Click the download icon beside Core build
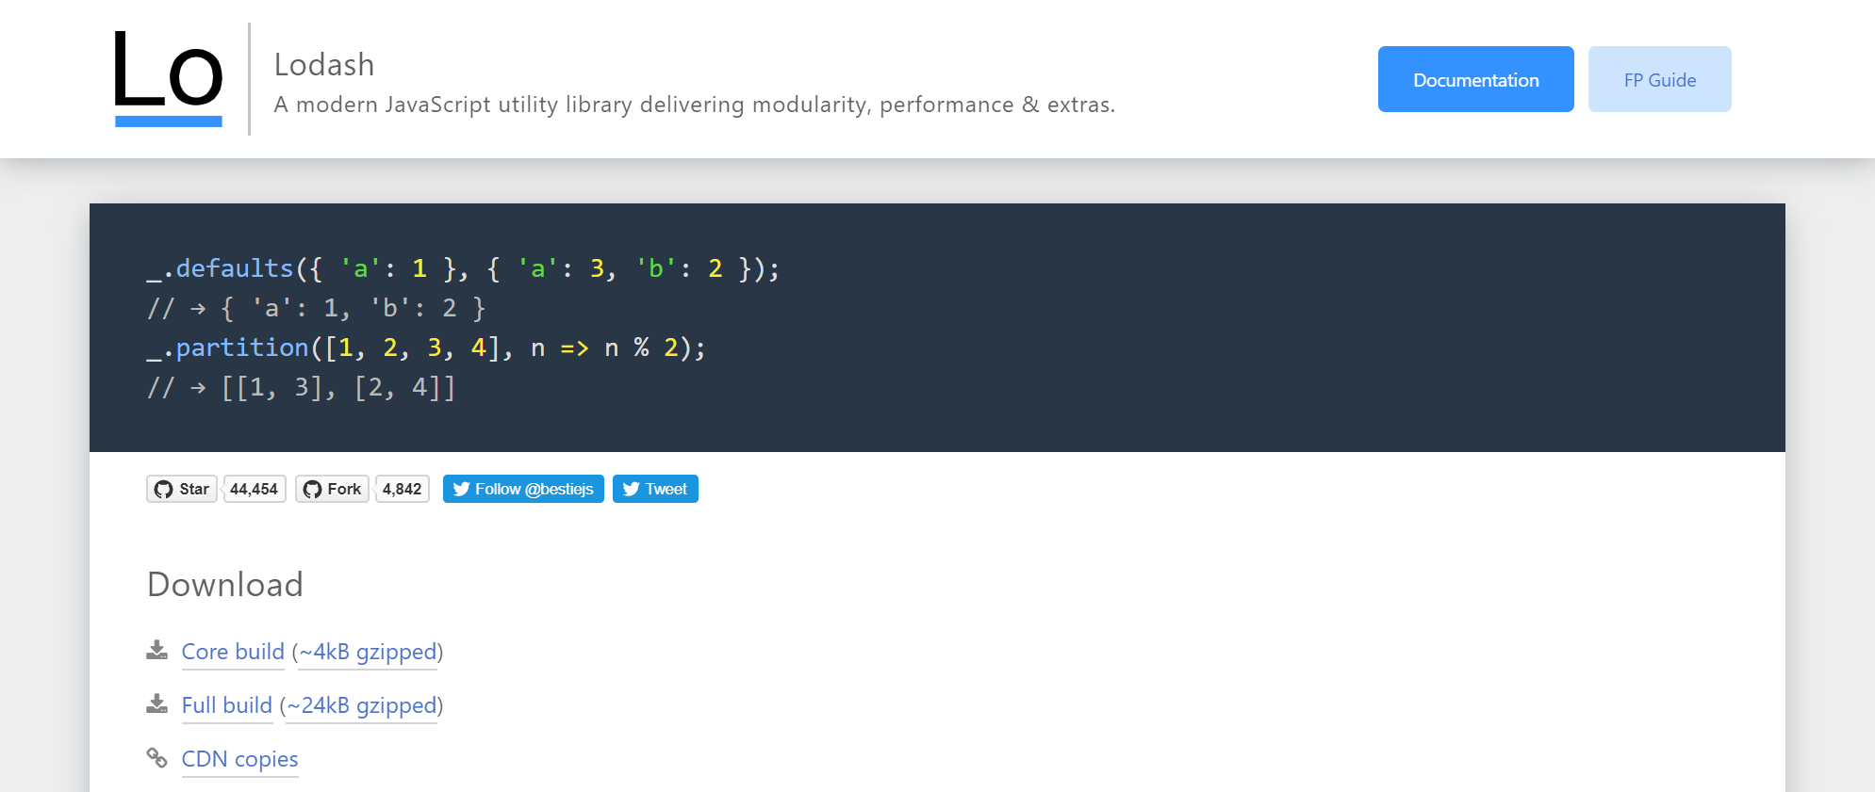Viewport: 1875px width, 792px height. coord(157,650)
